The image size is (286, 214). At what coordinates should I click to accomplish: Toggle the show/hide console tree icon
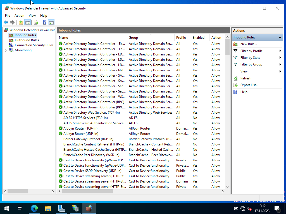pyautogui.click(x=28, y=22)
